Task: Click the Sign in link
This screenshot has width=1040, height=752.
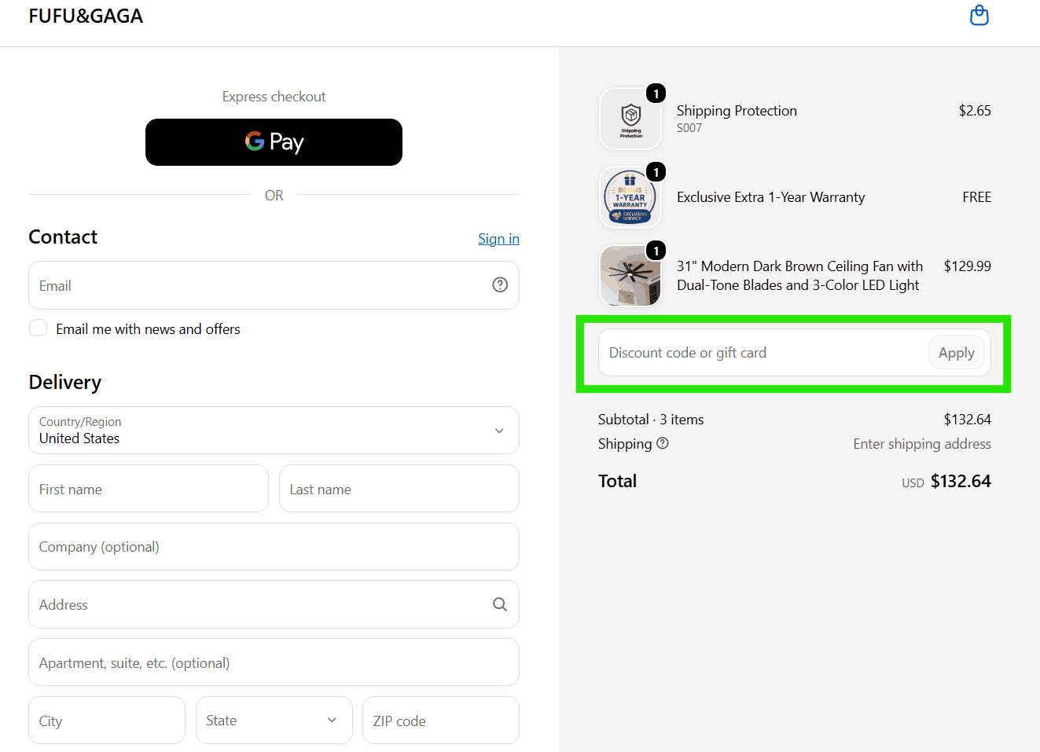Action: click(x=498, y=239)
